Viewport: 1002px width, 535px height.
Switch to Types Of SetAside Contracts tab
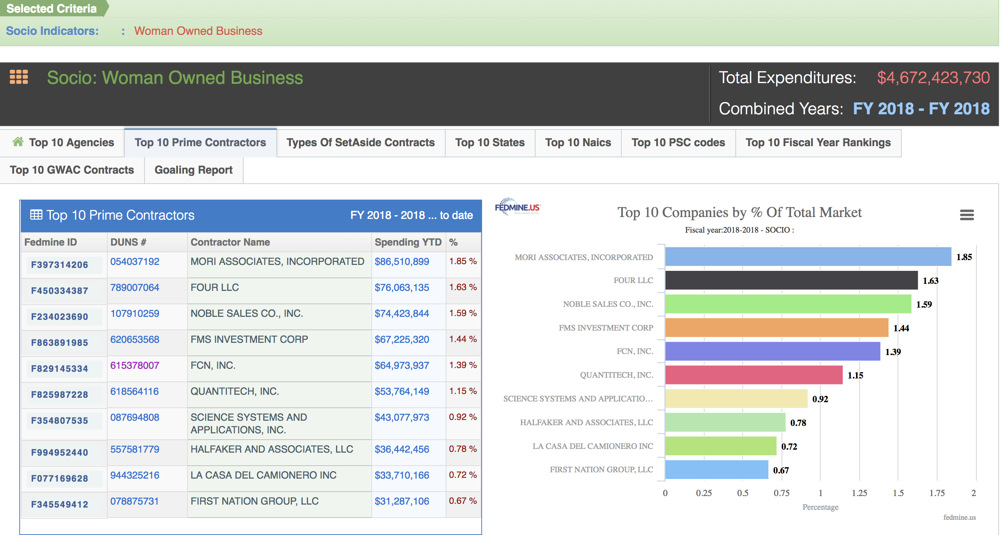(x=361, y=142)
